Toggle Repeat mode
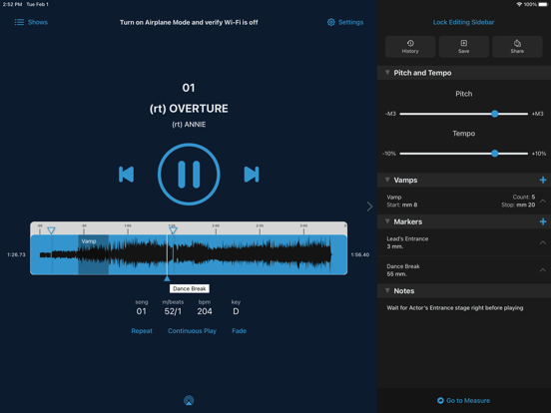Viewport: 551px width, 413px height. 142,331
